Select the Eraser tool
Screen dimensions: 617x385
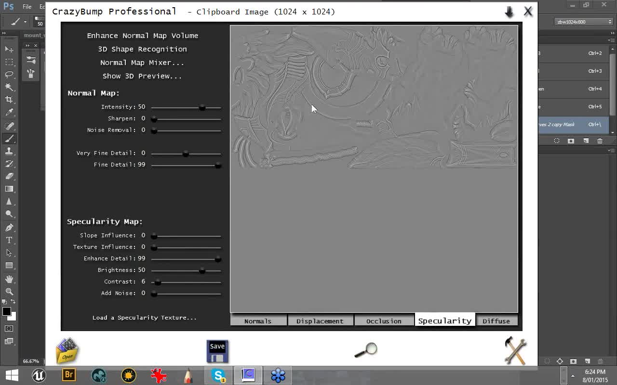pos(9,176)
